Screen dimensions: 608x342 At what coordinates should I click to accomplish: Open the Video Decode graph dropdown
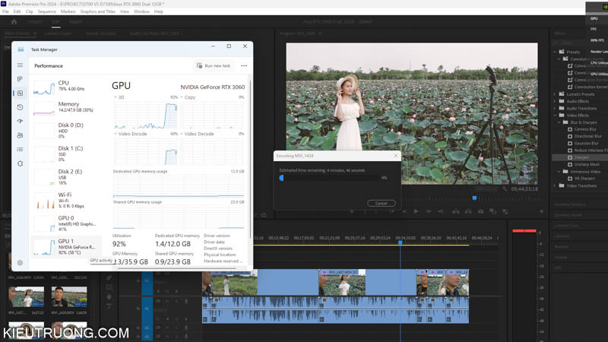point(182,134)
